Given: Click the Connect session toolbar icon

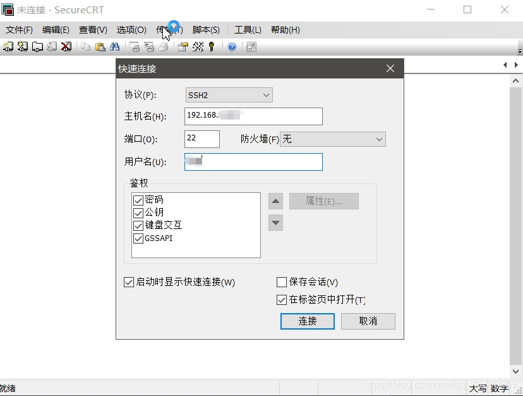Looking at the screenshot, I should [8, 47].
